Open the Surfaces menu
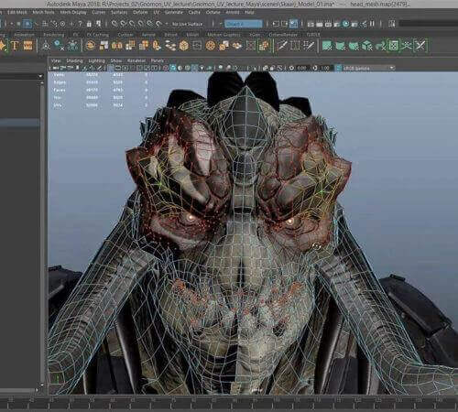 [119, 13]
